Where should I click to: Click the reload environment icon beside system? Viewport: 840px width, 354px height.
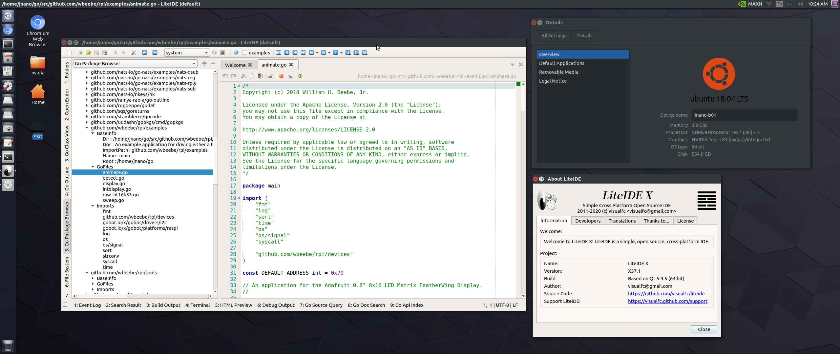coord(214,52)
